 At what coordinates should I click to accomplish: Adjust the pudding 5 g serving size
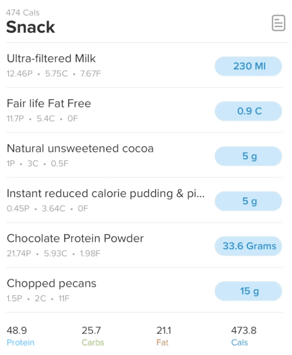(x=248, y=201)
